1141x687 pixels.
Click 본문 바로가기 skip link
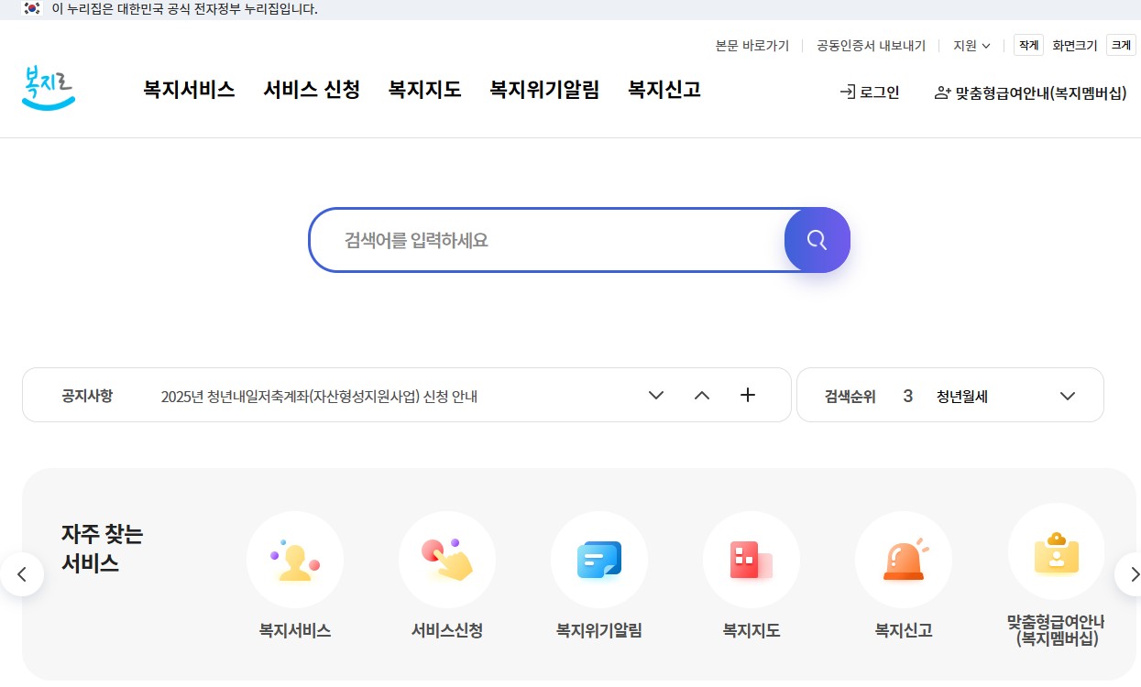[x=752, y=45]
